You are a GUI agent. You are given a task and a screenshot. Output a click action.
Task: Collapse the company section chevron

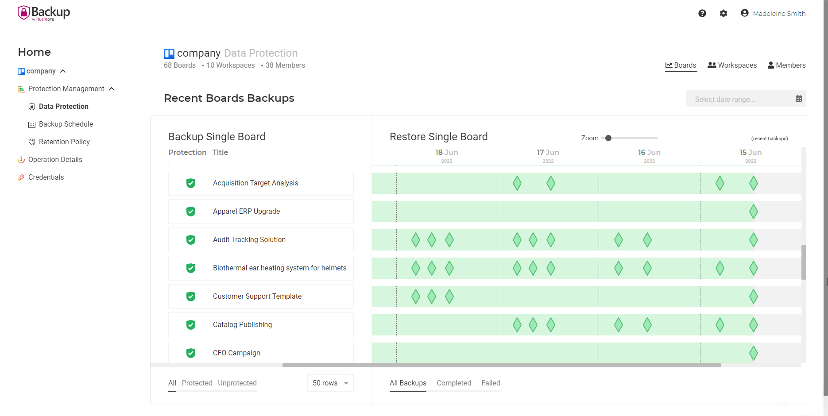(x=63, y=71)
